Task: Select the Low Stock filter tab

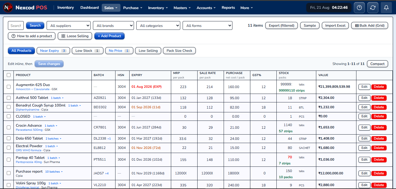Action: pos(88,51)
